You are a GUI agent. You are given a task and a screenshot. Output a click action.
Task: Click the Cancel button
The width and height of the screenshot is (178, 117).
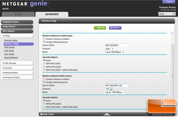click(115, 28)
